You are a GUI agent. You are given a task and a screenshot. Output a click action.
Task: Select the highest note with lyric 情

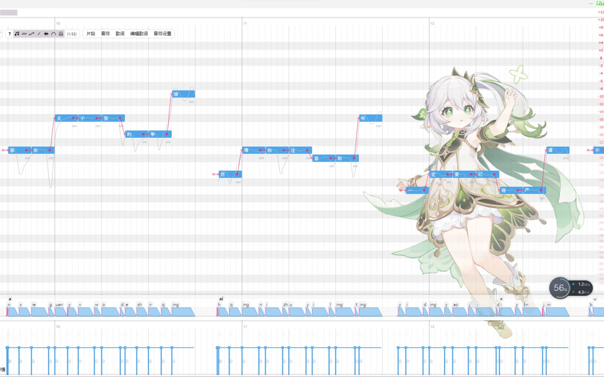tap(184, 94)
